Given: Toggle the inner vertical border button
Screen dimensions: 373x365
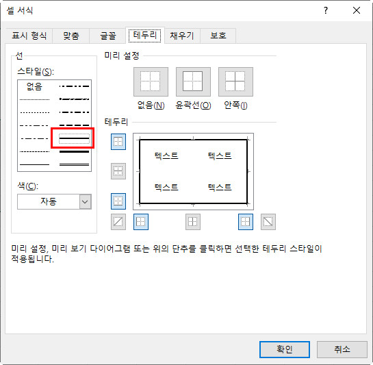Looking at the screenshot, I should coord(193,222).
